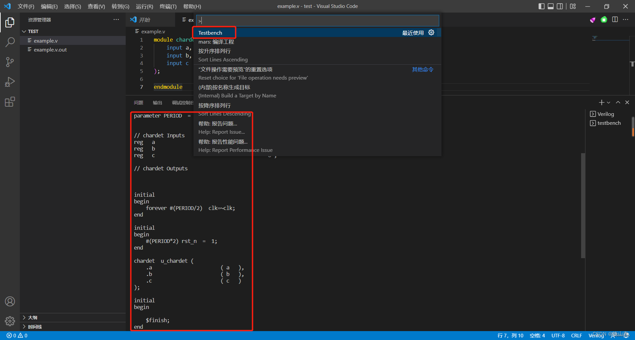Image resolution: width=635 pixels, height=340 pixels.
Task: Expand the 大纲 (Outline) section
Action: pyautogui.click(x=32, y=317)
